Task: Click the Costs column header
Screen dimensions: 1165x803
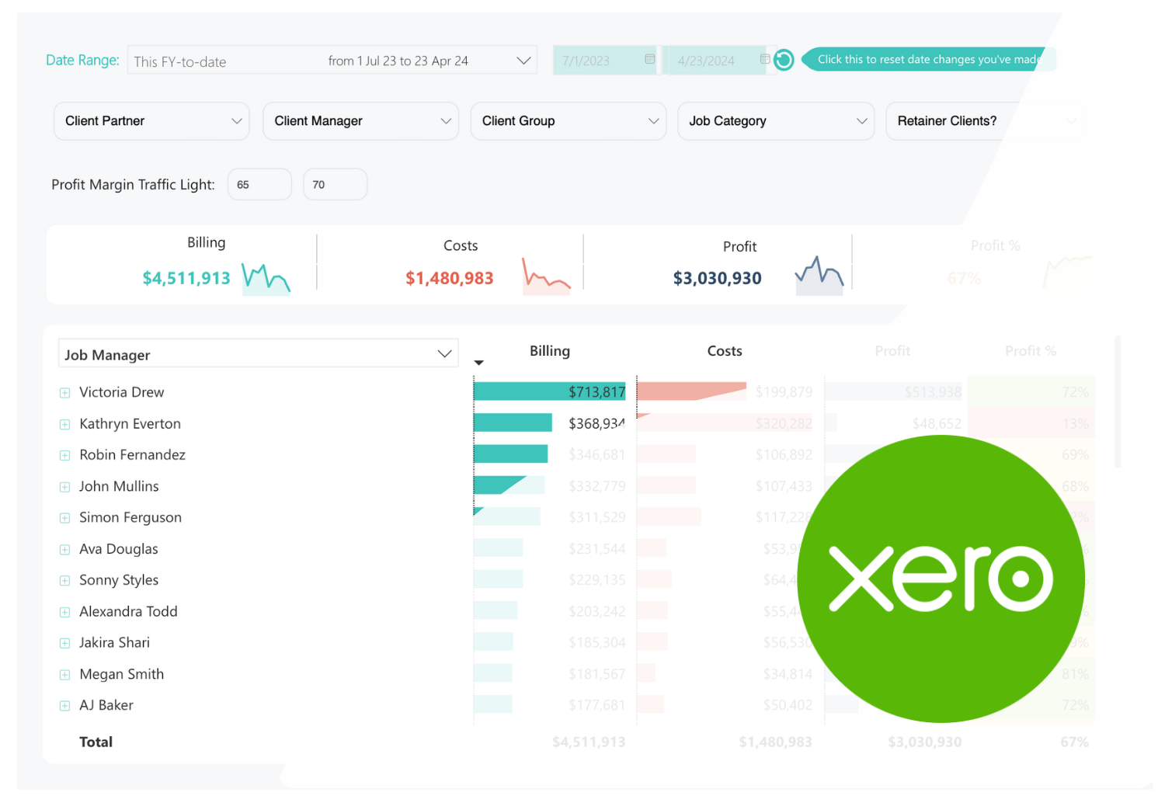Action: tap(724, 351)
